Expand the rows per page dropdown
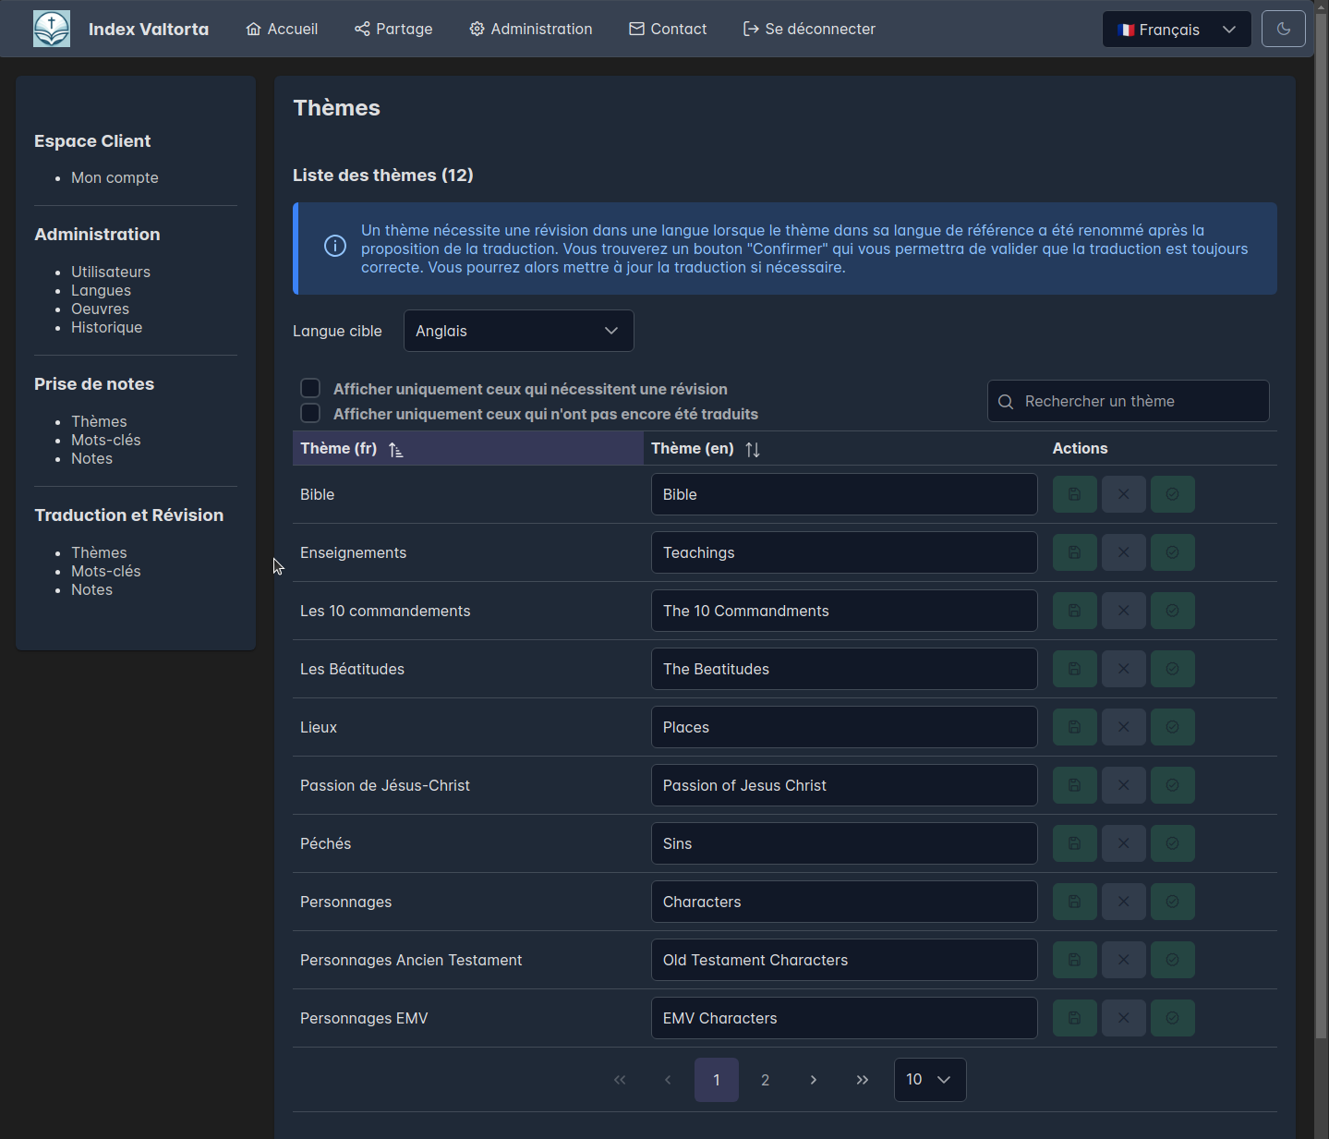 929,1080
